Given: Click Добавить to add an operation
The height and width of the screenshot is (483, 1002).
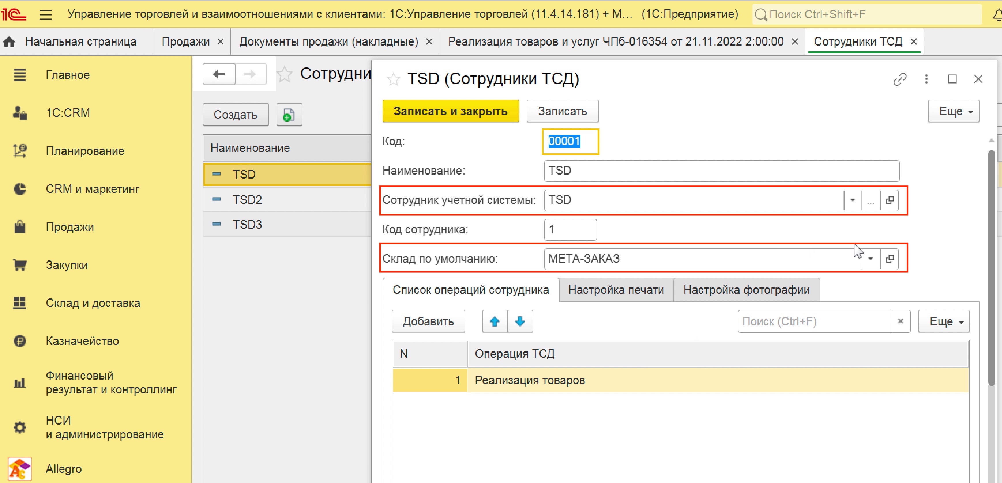Looking at the screenshot, I should tap(428, 321).
